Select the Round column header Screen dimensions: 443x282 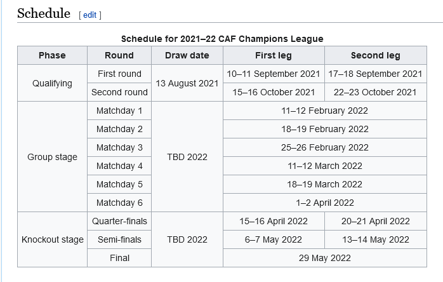119,55
